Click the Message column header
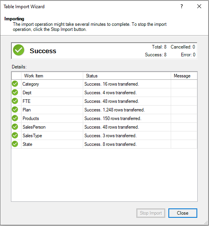Screen dimensions: 209x226 (x=184, y=76)
